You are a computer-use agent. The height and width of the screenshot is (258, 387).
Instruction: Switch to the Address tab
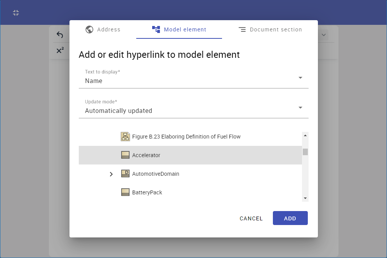[102, 29]
